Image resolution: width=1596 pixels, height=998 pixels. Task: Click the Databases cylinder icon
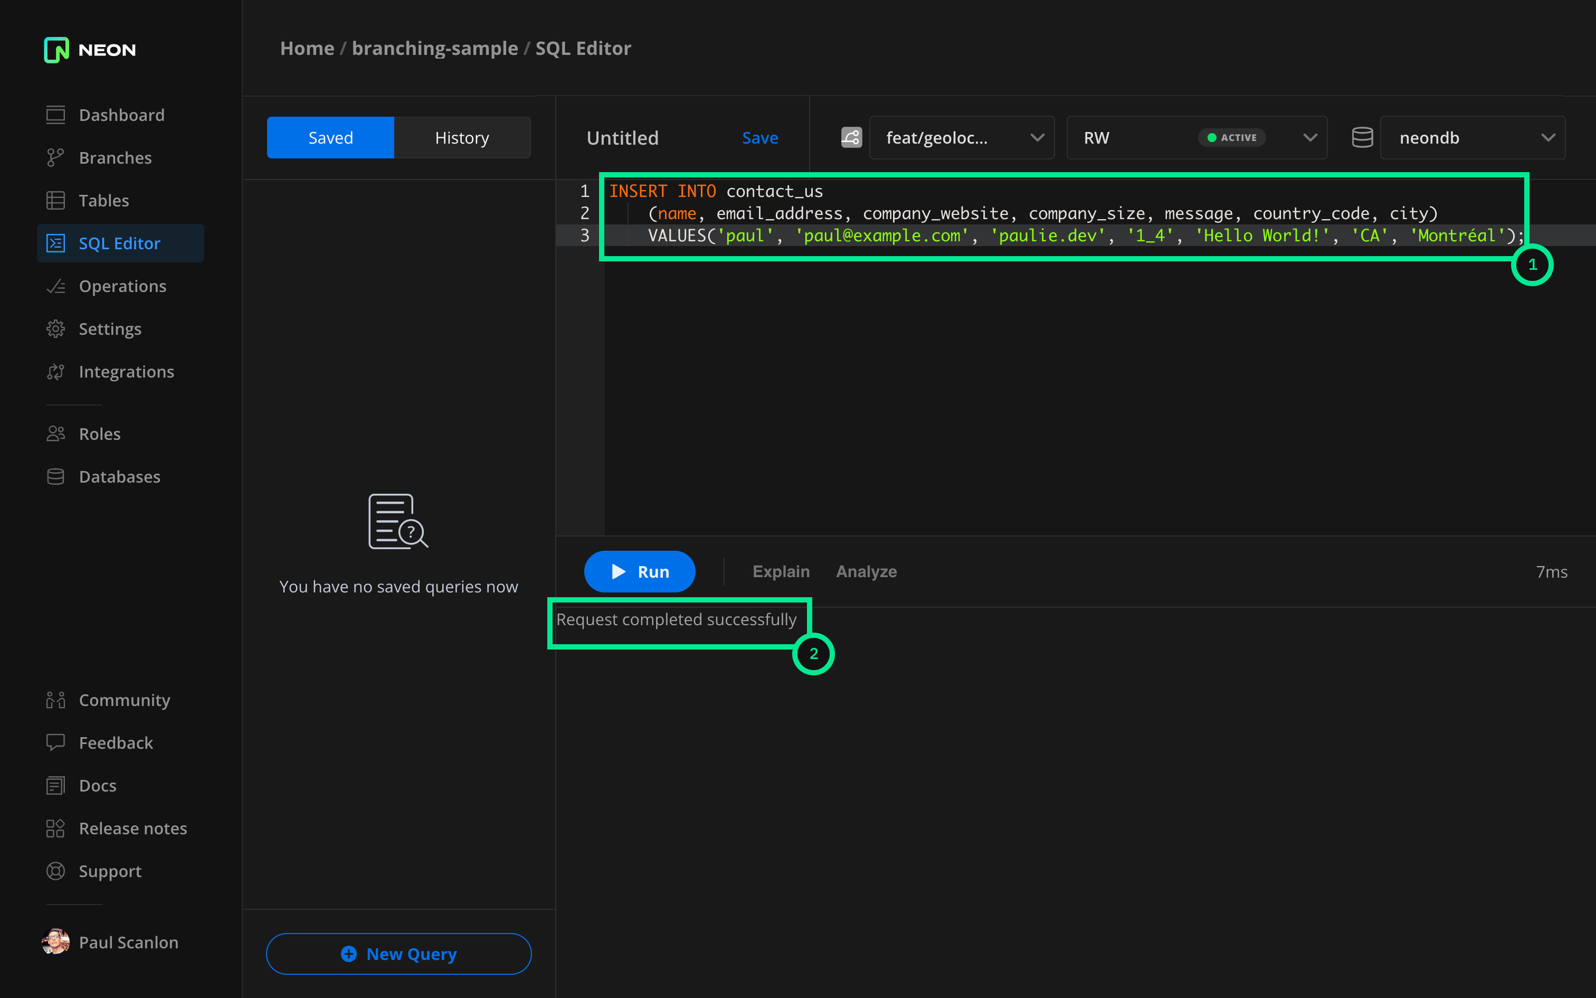coord(55,476)
